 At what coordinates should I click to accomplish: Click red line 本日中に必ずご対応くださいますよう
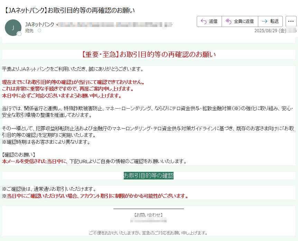62,95
